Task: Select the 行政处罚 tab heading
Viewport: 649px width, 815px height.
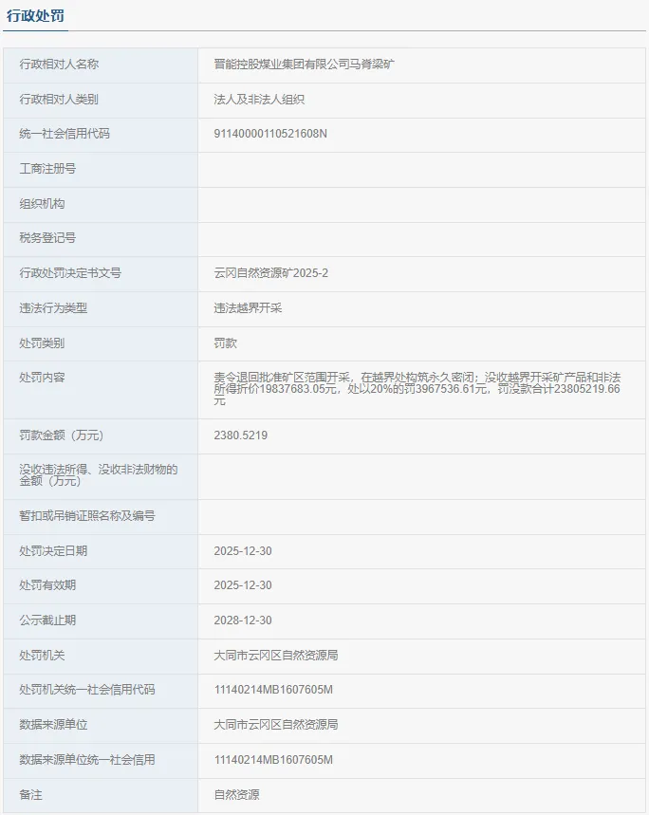Action: point(35,15)
